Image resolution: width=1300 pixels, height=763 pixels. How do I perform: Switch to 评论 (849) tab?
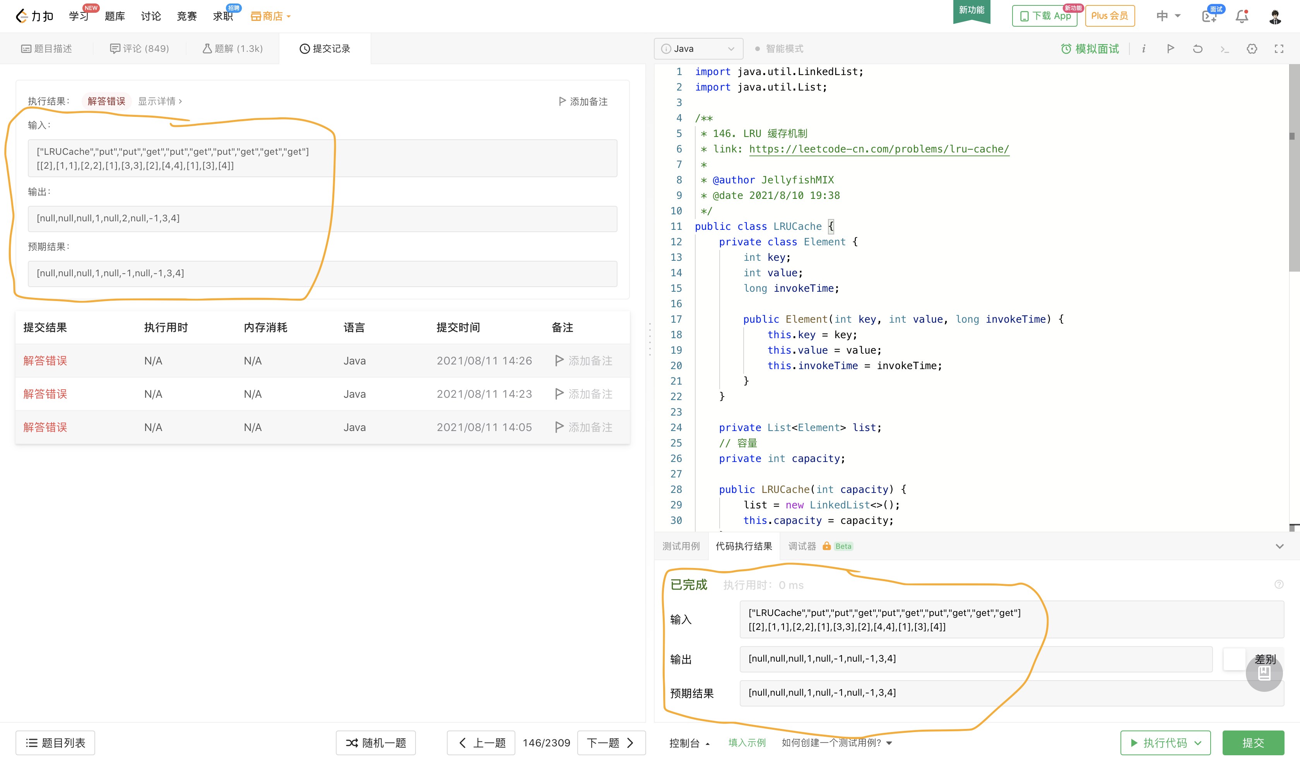[139, 48]
